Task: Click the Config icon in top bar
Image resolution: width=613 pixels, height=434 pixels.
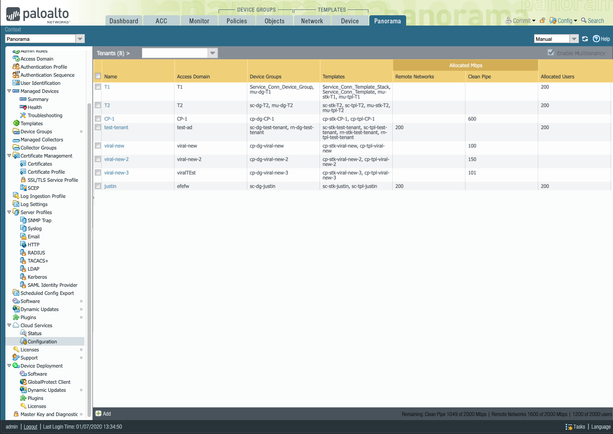Action: tap(553, 21)
